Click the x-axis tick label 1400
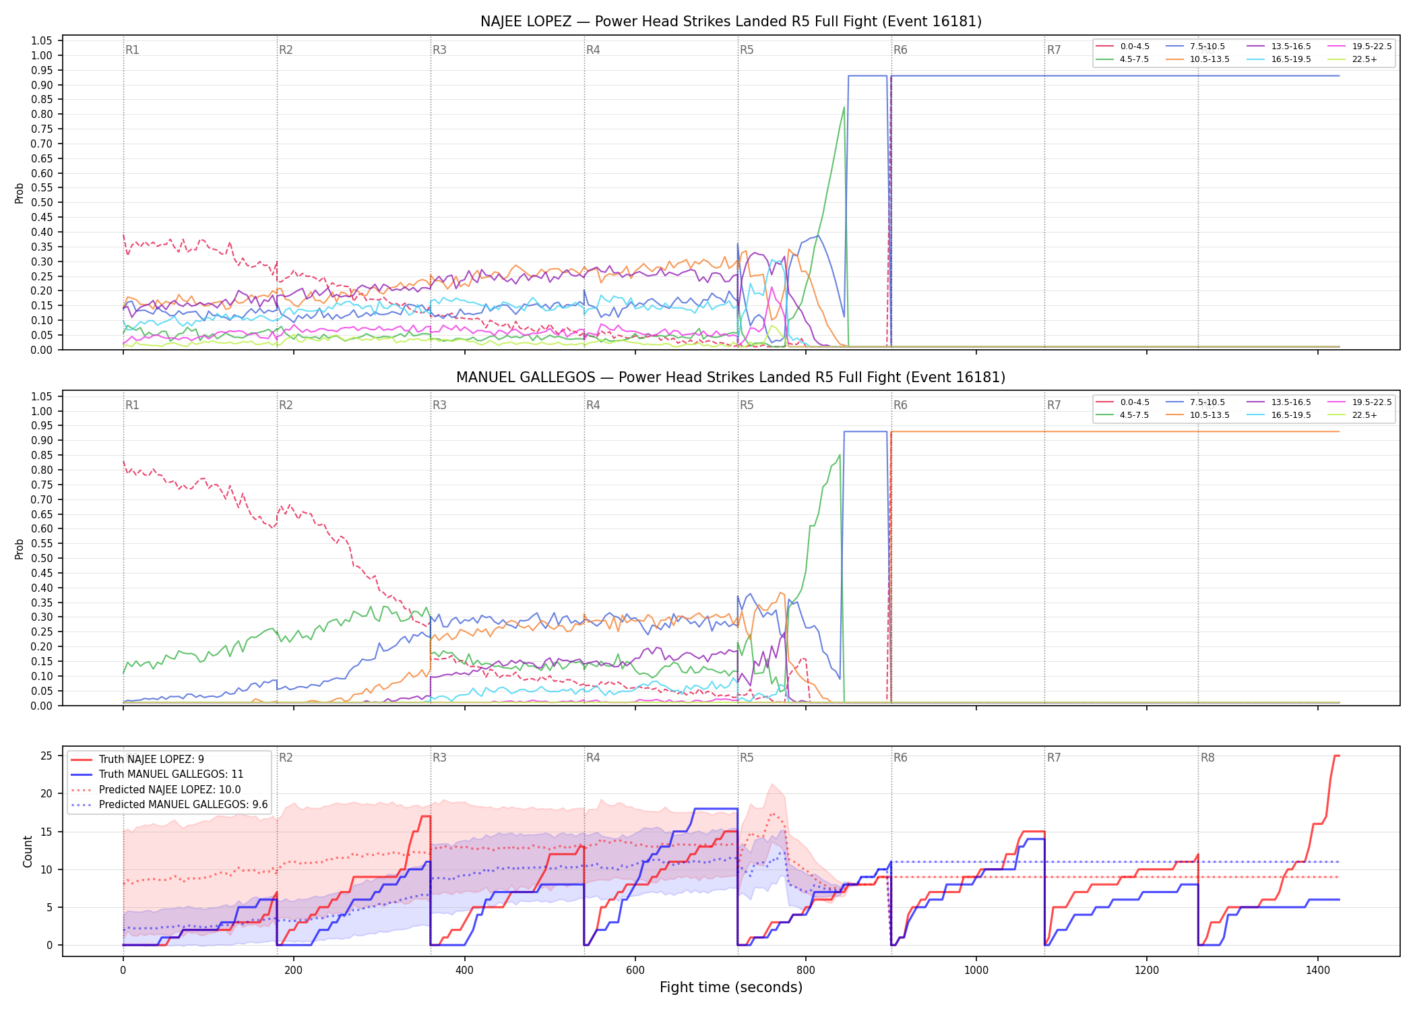Image resolution: width=1415 pixels, height=1011 pixels. click(1318, 970)
